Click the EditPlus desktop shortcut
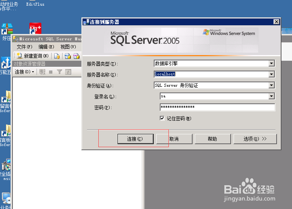 [35, 3]
